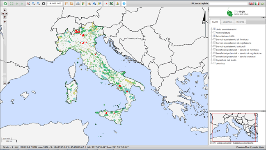Activate the identify info magnifier tool

[x=95, y=4]
